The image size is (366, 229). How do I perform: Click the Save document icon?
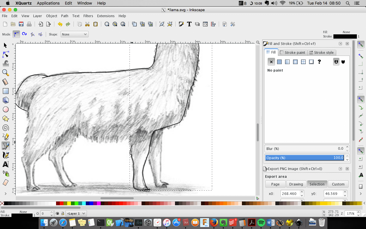pos(21,24)
